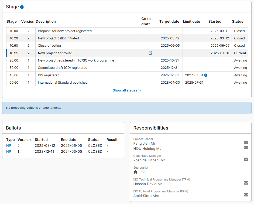Open the NP ballot version 2 link
Viewport: 254px width, 204px height.
point(9,146)
